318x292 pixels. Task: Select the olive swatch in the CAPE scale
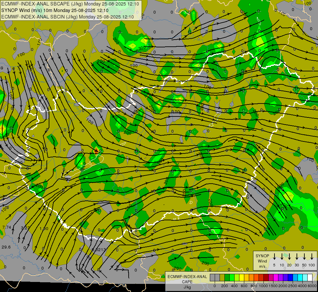222,278
